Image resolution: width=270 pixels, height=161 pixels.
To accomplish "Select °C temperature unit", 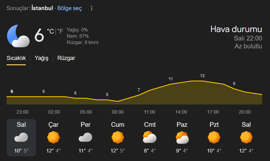I will [50, 31].
